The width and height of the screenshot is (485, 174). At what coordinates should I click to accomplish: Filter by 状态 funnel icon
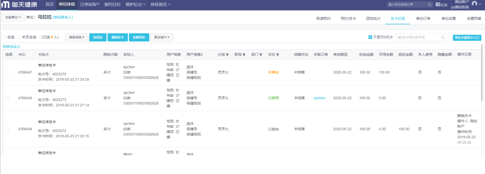[278, 55]
